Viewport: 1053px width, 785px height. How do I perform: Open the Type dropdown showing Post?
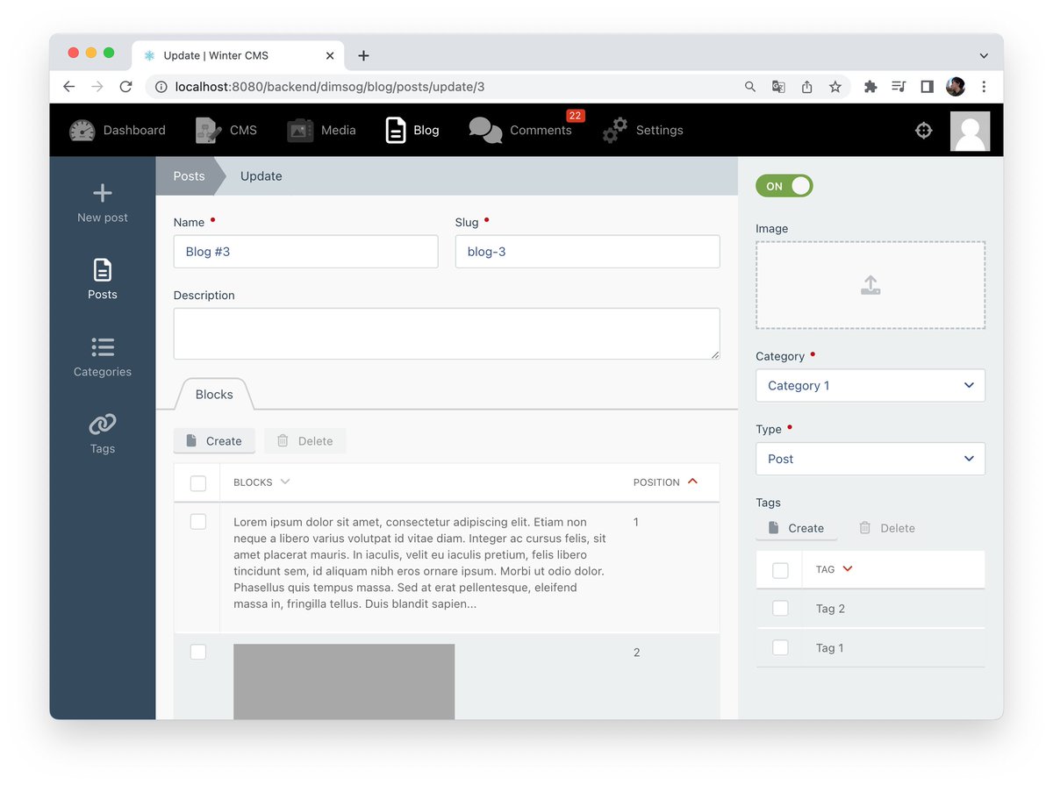tap(870, 459)
